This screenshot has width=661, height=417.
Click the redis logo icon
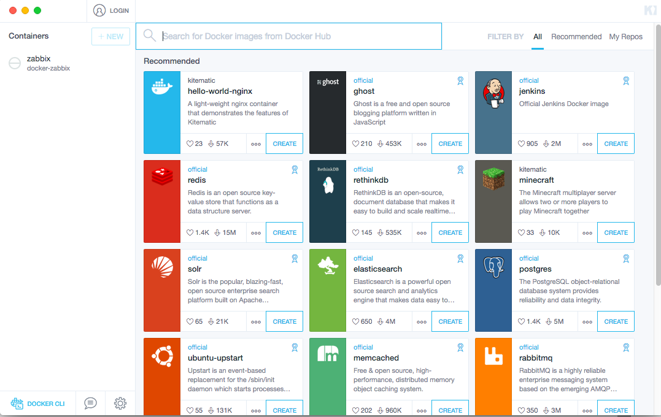click(162, 177)
